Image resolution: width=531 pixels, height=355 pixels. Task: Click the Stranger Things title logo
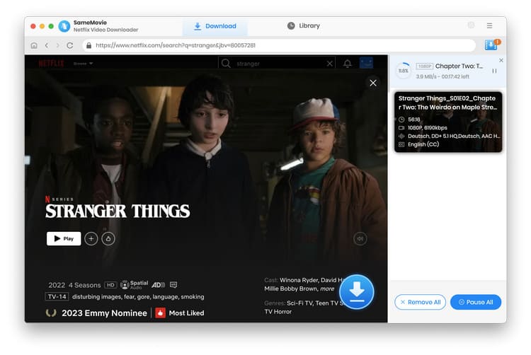pos(118,211)
